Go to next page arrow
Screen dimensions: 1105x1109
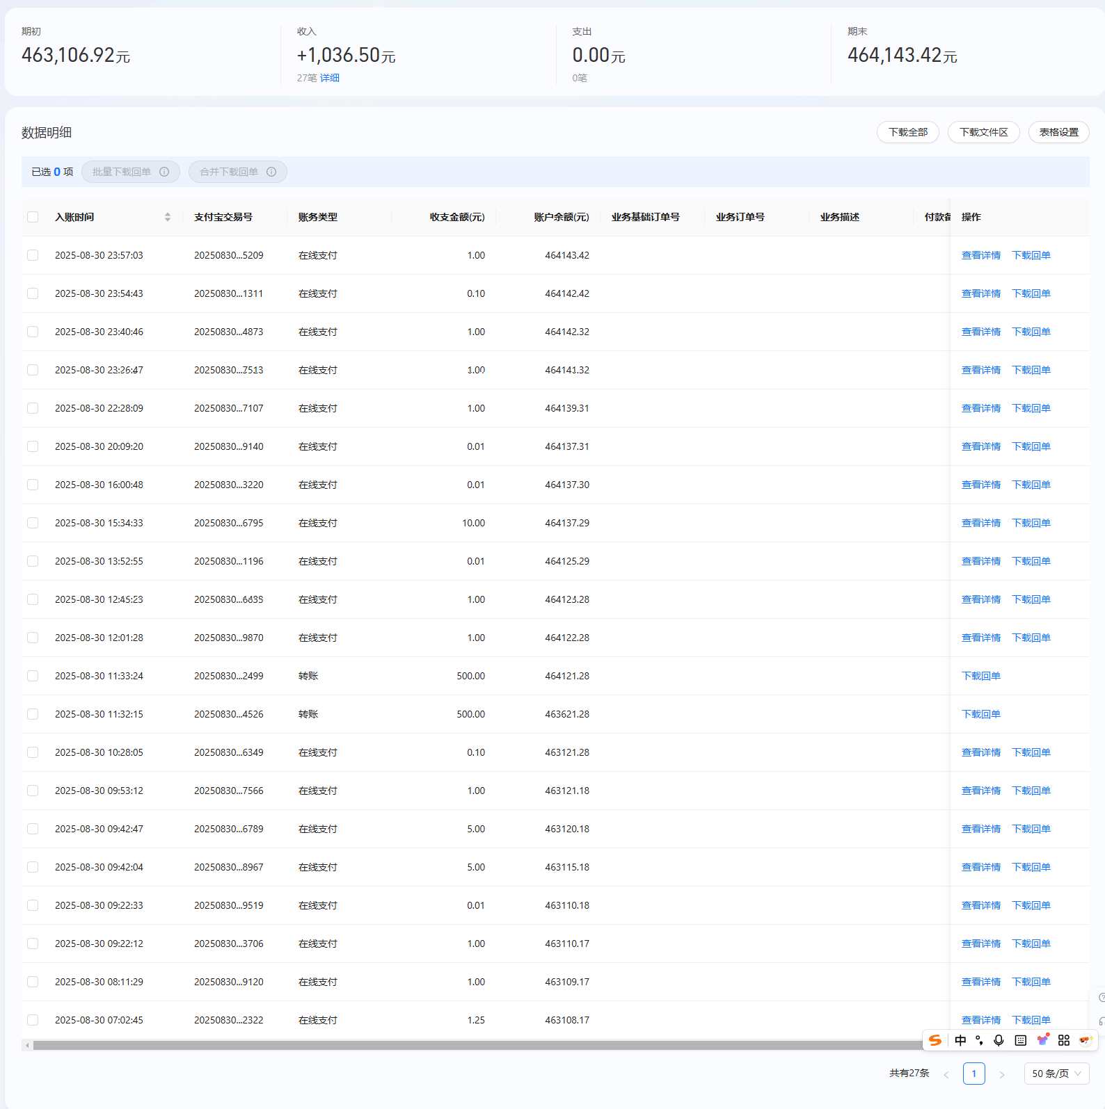tap(1002, 1074)
